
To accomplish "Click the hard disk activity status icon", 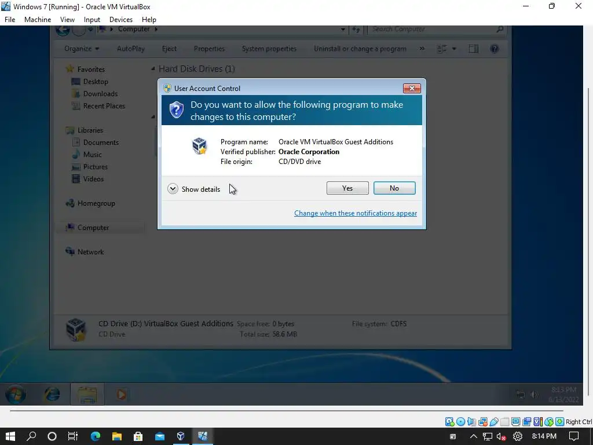I will pos(449,422).
